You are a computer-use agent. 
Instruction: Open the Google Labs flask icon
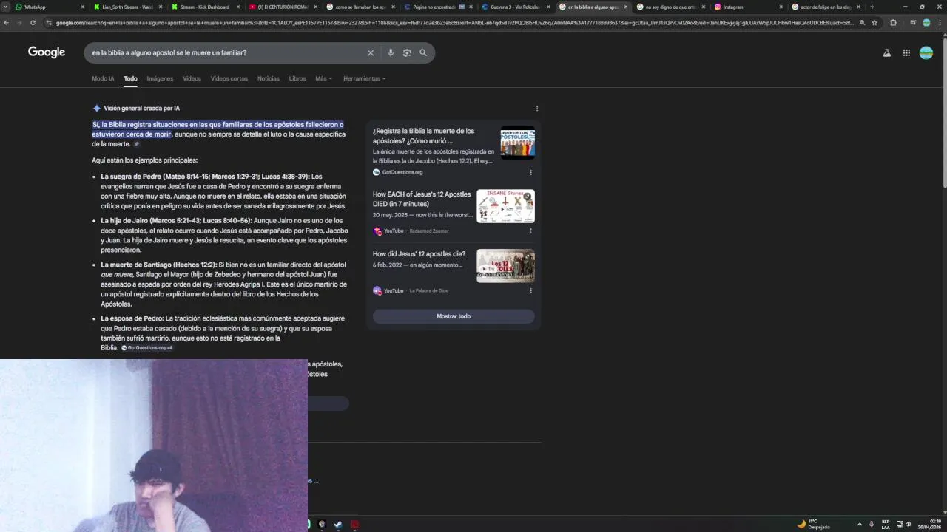coord(886,52)
